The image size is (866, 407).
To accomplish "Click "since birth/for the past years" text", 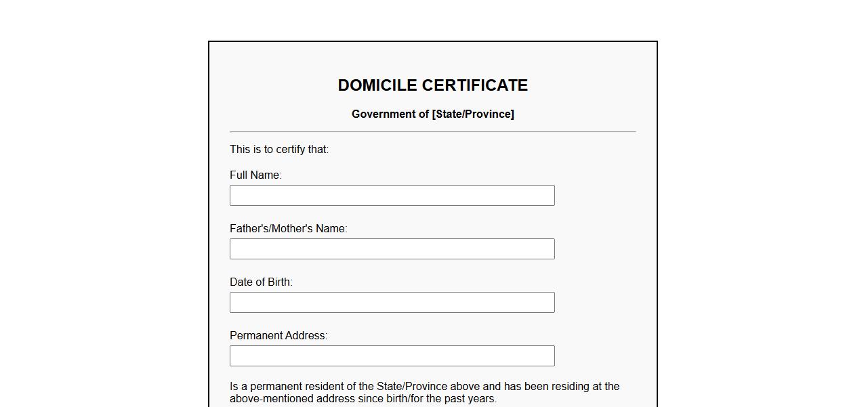I will [427, 398].
